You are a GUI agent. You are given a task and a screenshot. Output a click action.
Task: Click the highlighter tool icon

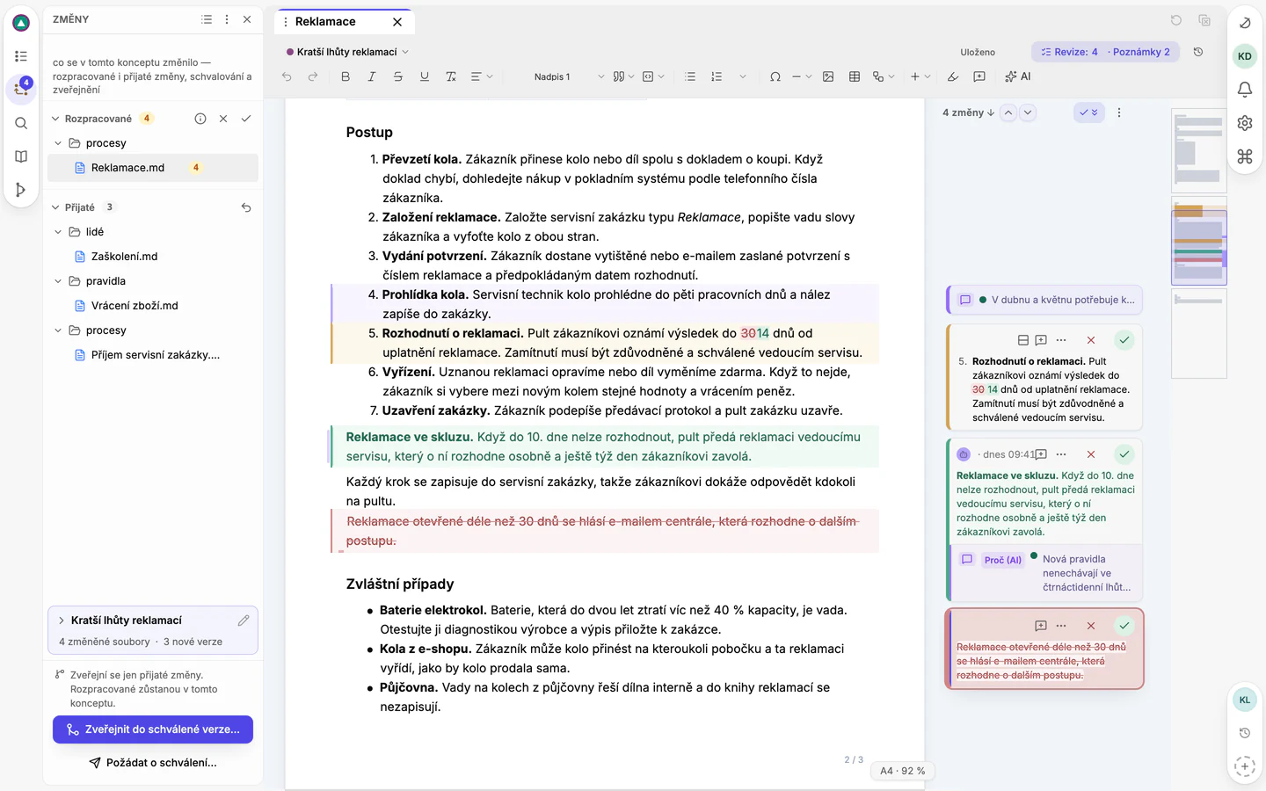coord(953,76)
